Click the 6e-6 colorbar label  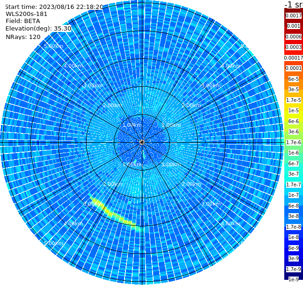294,121
